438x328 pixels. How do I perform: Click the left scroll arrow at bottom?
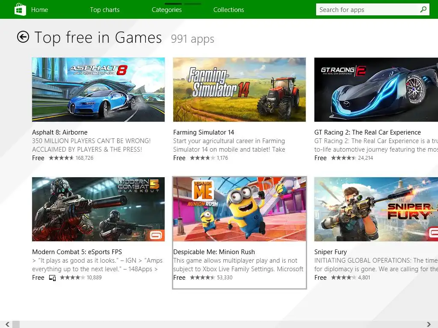click(x=8, y=325)
